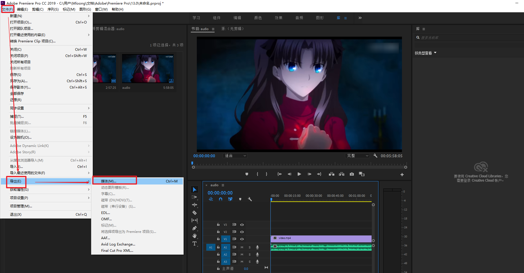Toggle lock on track V3
This screenshot has width=524, height=273.
(x=218, y=225)
